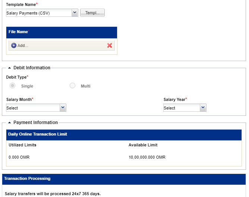Viewport: 249px width, 197px height.
Task: Click the Template Name label
Action: (x=22, y=4)
